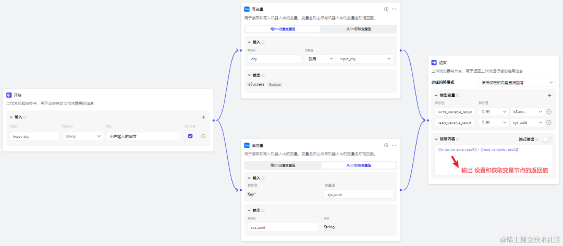Viewport: 563px width, 246px height.
Task: Click the 用户输入的城市 description field
Action: [x=143, y=136]
